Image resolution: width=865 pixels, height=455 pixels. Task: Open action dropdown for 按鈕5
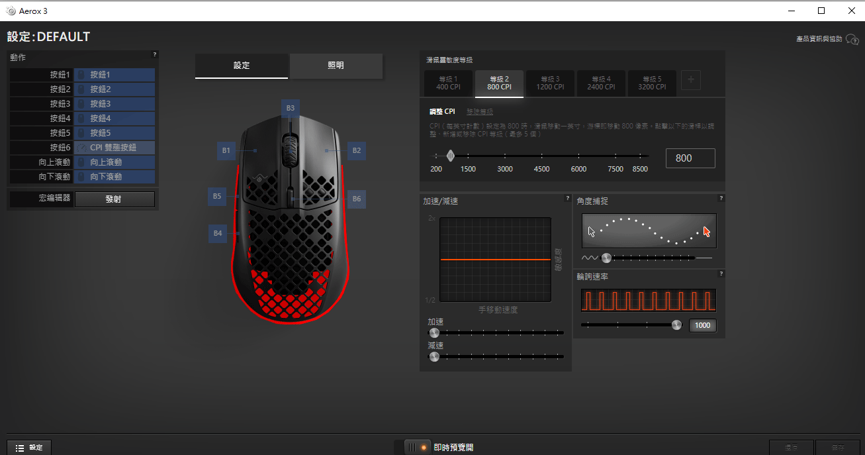tap(114, 133)
